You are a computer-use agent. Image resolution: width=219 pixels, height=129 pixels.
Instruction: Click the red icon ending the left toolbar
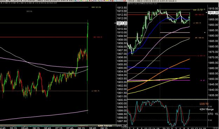pos(124,1)
